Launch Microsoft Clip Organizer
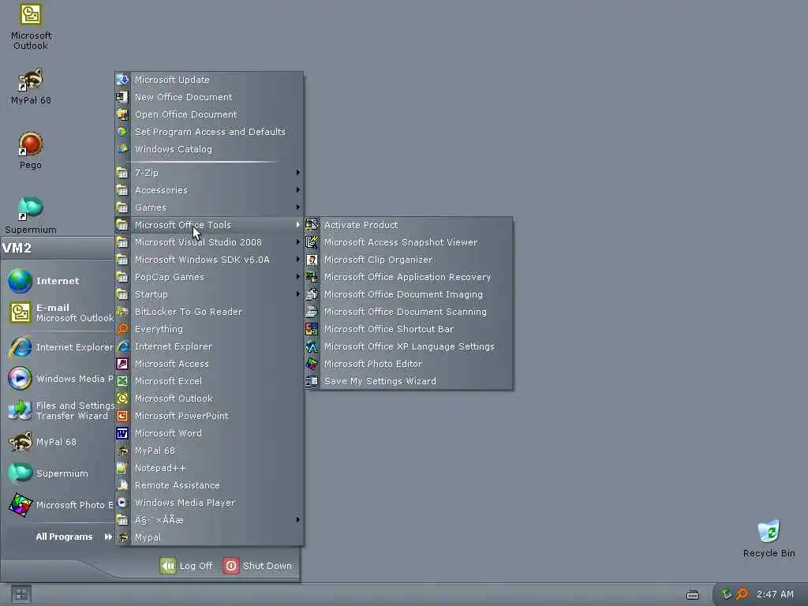808x606 pixels. (x=410, y=260)
